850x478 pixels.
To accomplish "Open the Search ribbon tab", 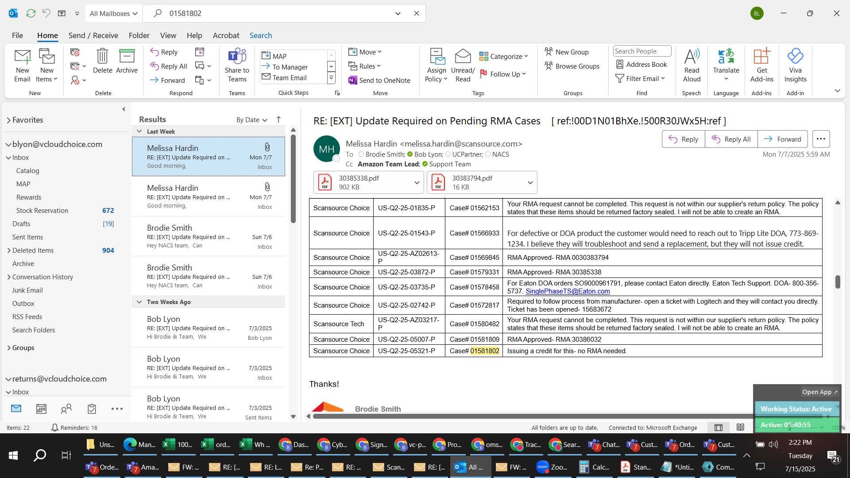I will (260, 35).
